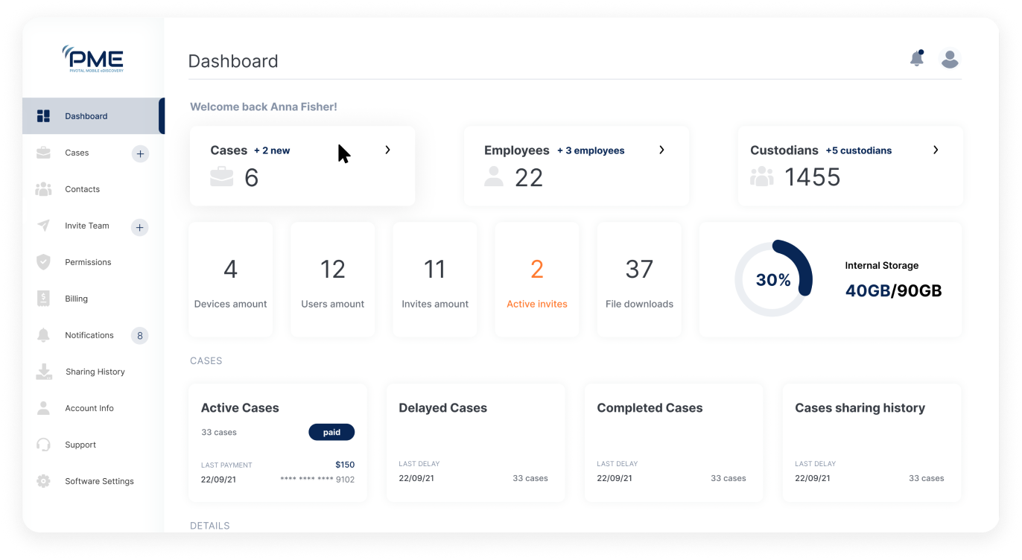
Task: Click the +2 new cases label
Action: (x=272, y=150)
